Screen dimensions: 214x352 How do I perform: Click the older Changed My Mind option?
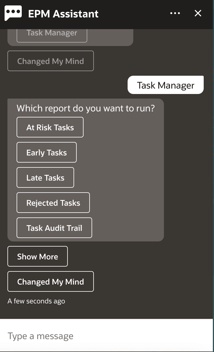pyautogui.click(x=50, y=61)
